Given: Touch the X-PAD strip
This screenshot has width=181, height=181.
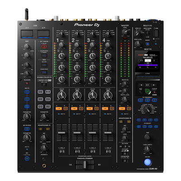Looking at the screenshot, I should [x=148, y=78].
